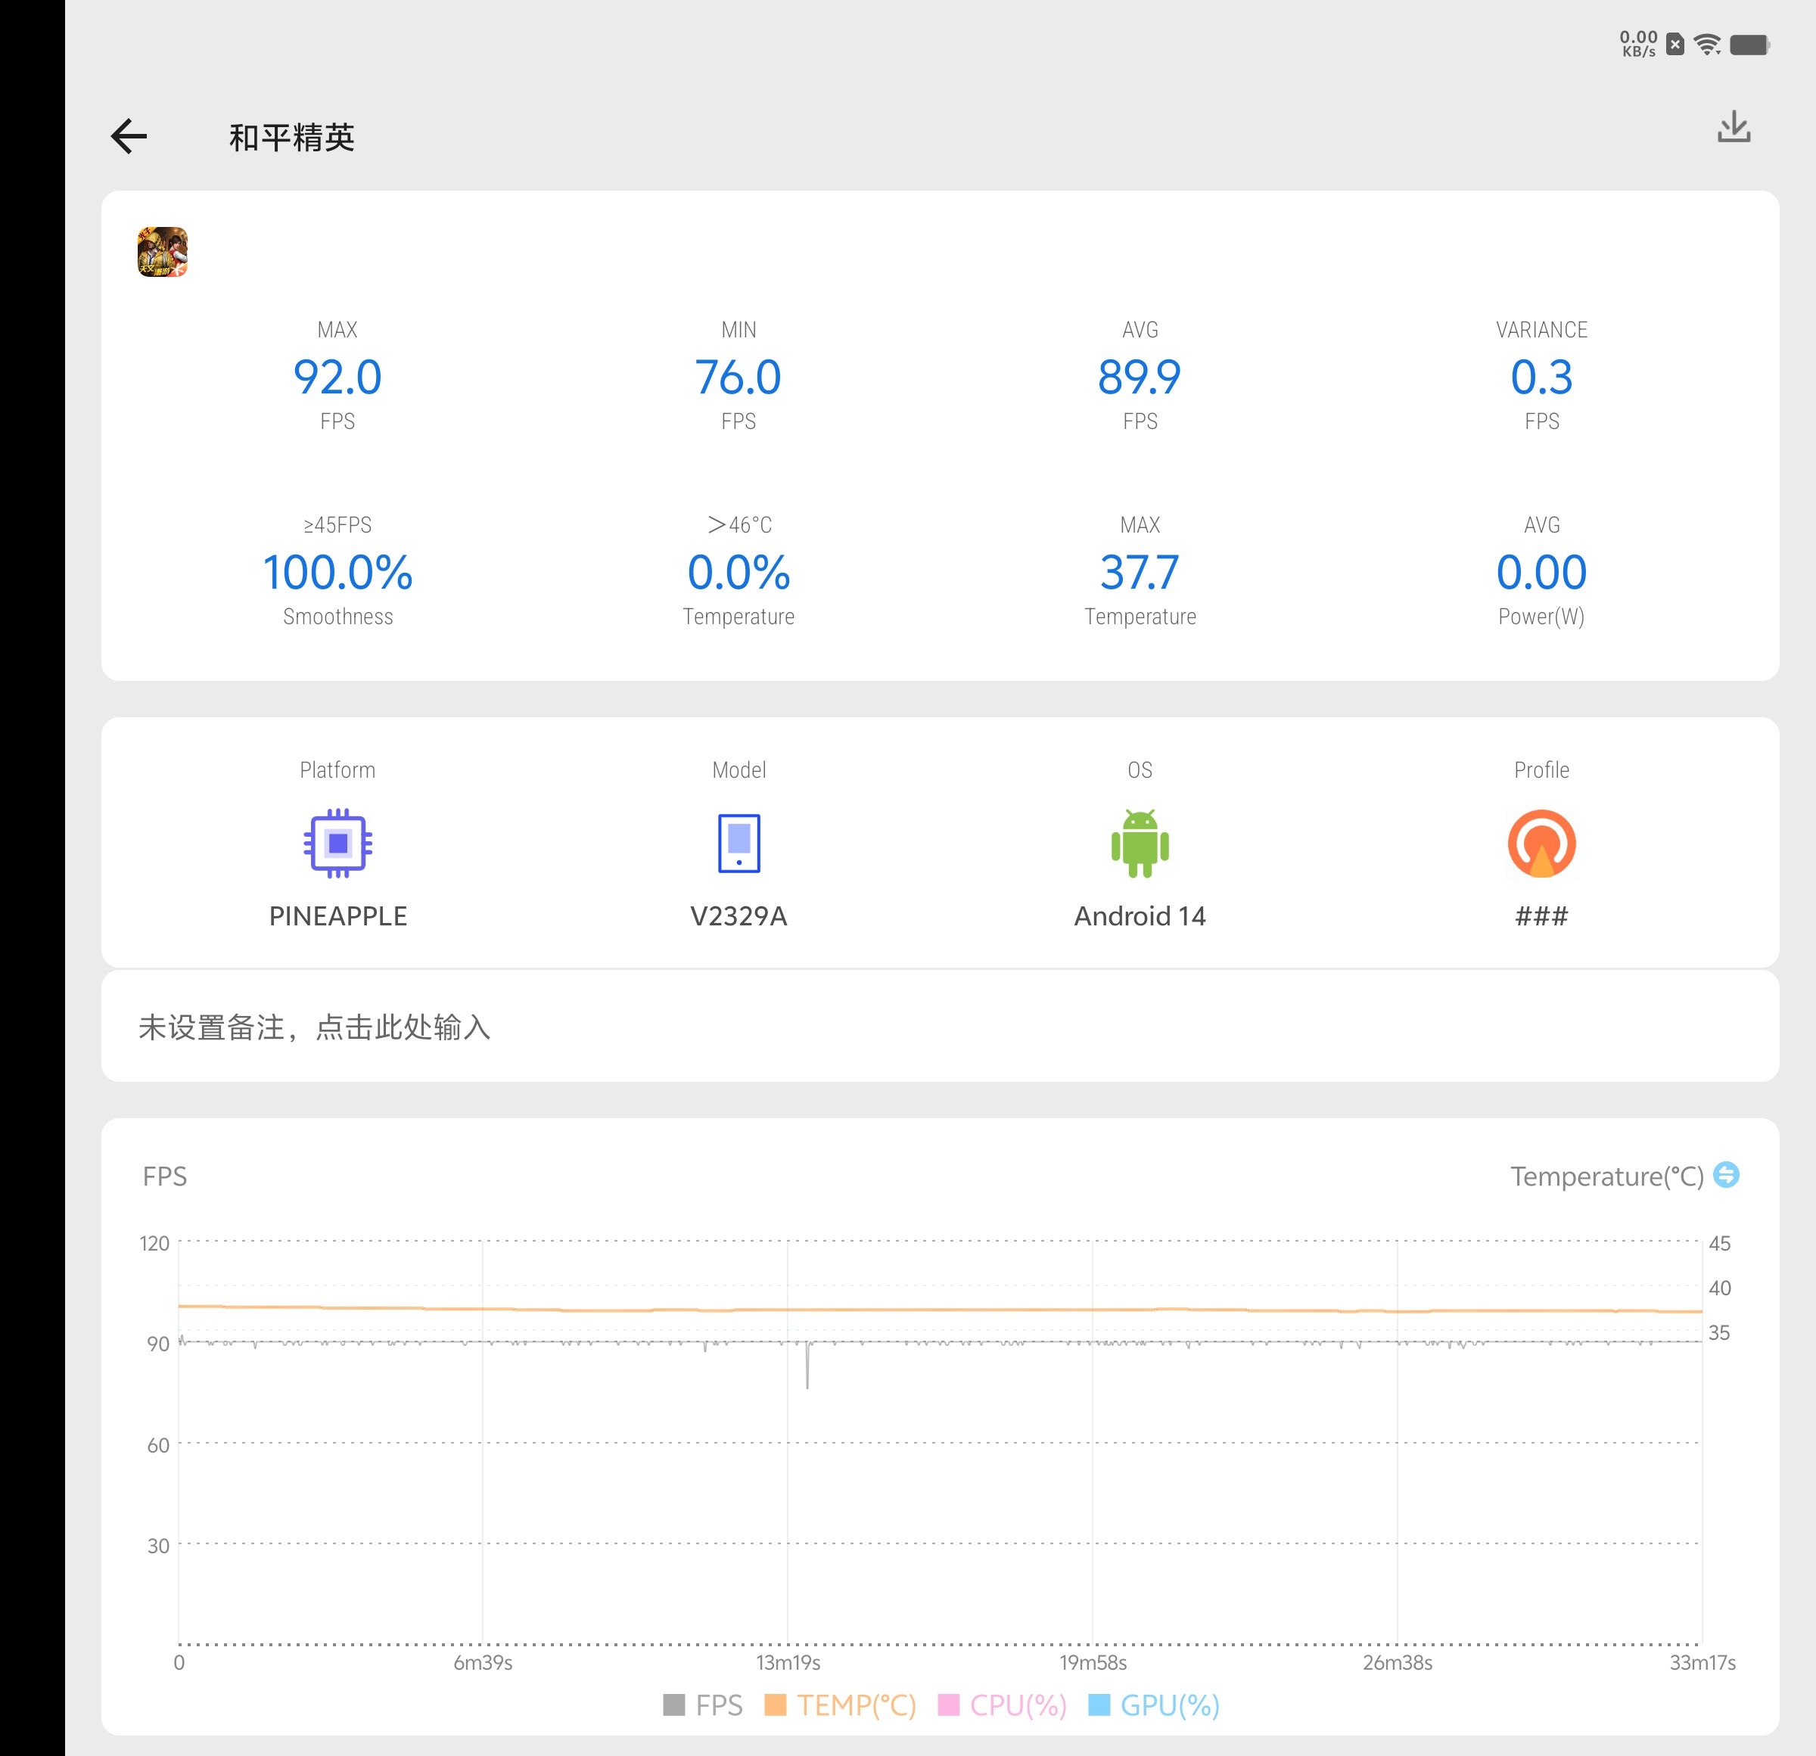Select the 0.0% Temperature value

tap(739, 572)
